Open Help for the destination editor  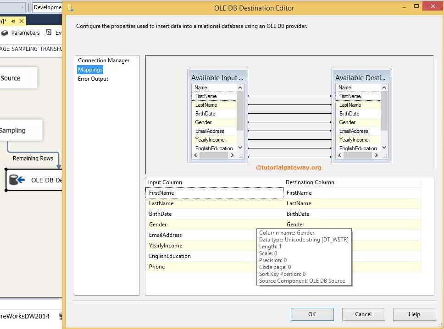(414, 314)
